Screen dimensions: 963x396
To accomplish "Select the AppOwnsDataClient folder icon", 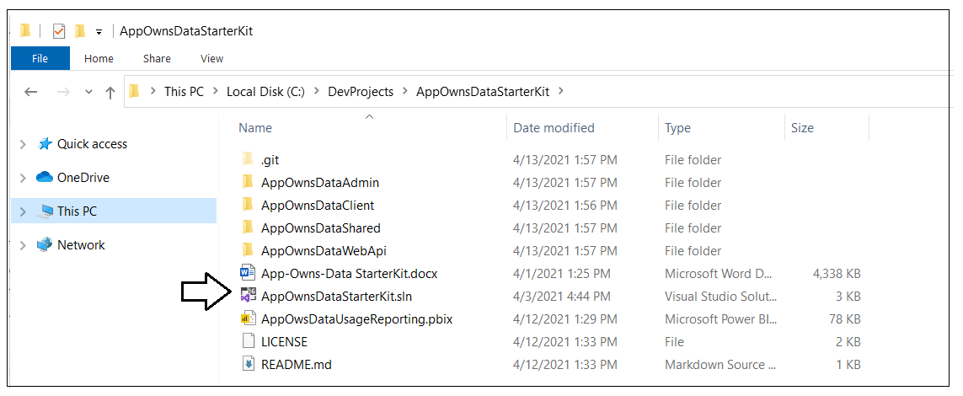I will click(x=248, y=205).
